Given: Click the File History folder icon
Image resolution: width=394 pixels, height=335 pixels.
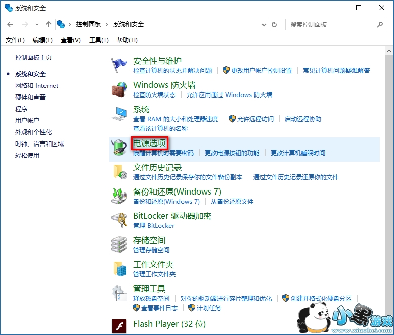Looking at the screenshot, I should (120, 171).
